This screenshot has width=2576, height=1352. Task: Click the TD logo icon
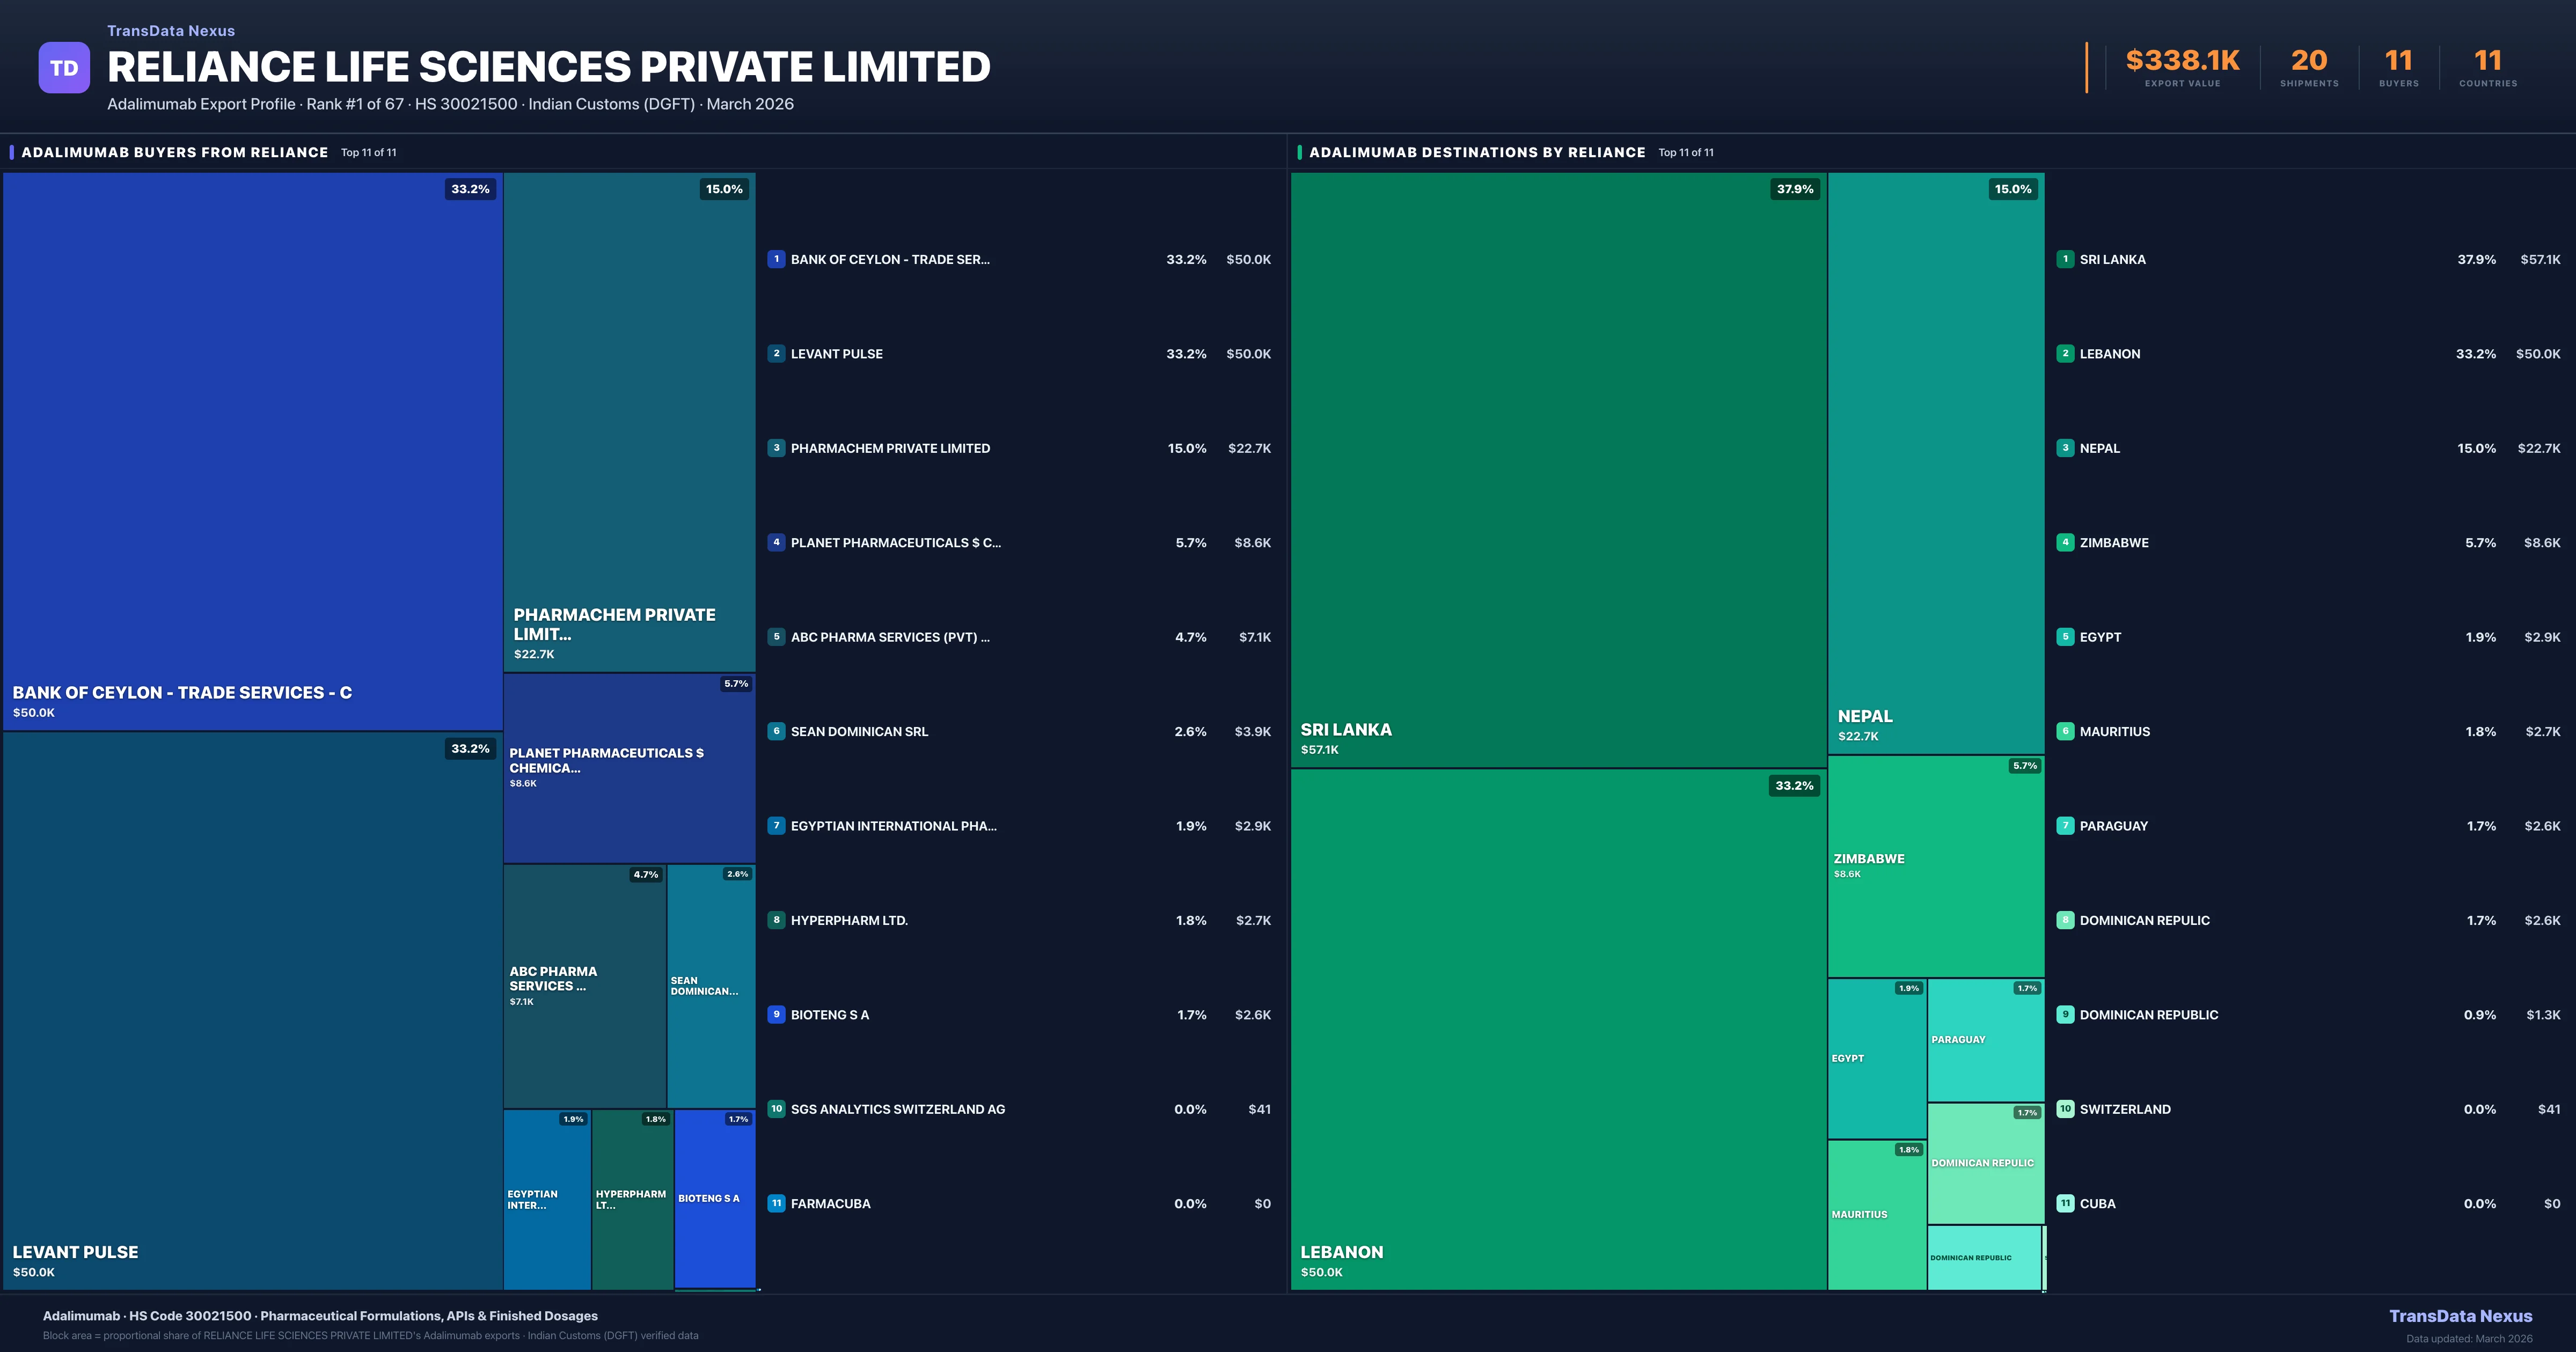[x=63, y=66]
